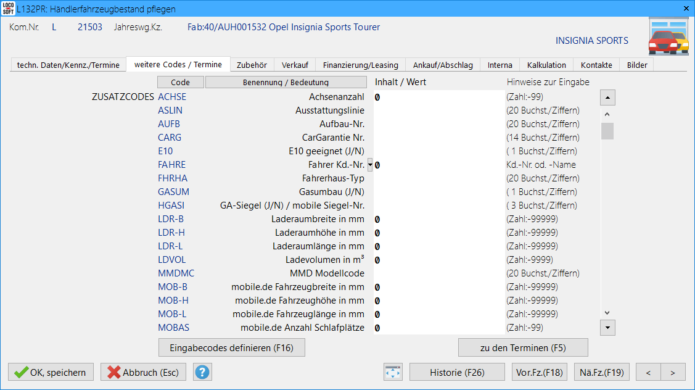Open the Fahrer Kd.-Nr. dropdown arrow
The height and width of the screenshot is (390, 695).
point(370,165)
